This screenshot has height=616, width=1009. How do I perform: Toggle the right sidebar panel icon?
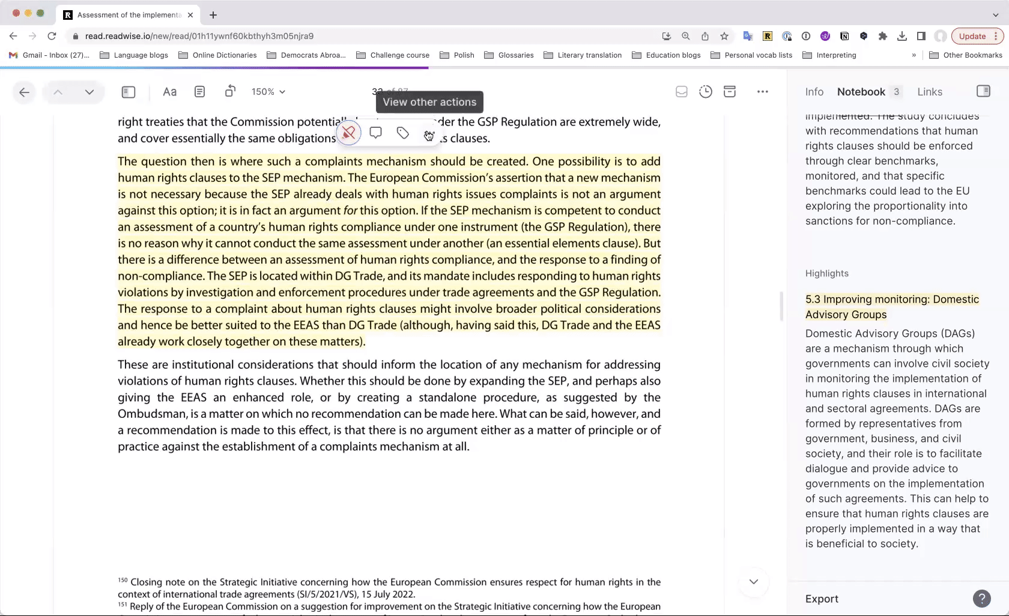(983, 91)
